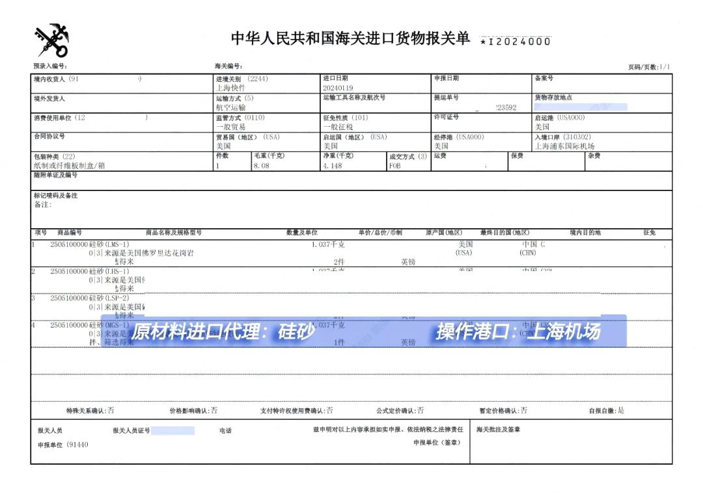Image resolution: width=703 pixels, height=496 pixels.
Task: Click the 杂费 label
Action: (594, 156)
